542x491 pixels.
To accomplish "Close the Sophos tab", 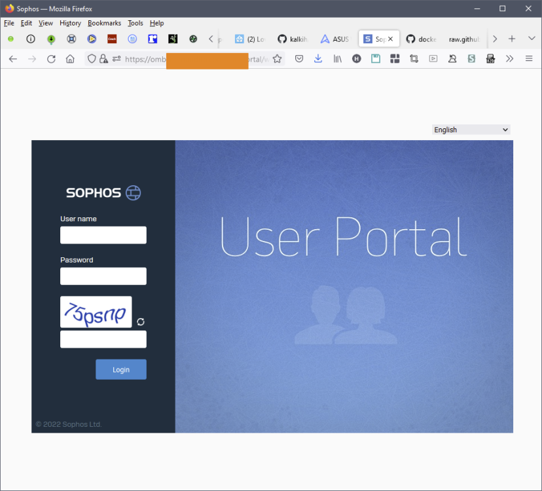I will [391, 39].
